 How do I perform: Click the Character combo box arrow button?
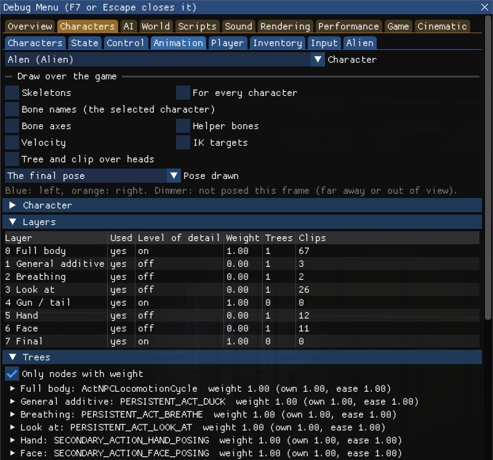[x=318, y=60]
